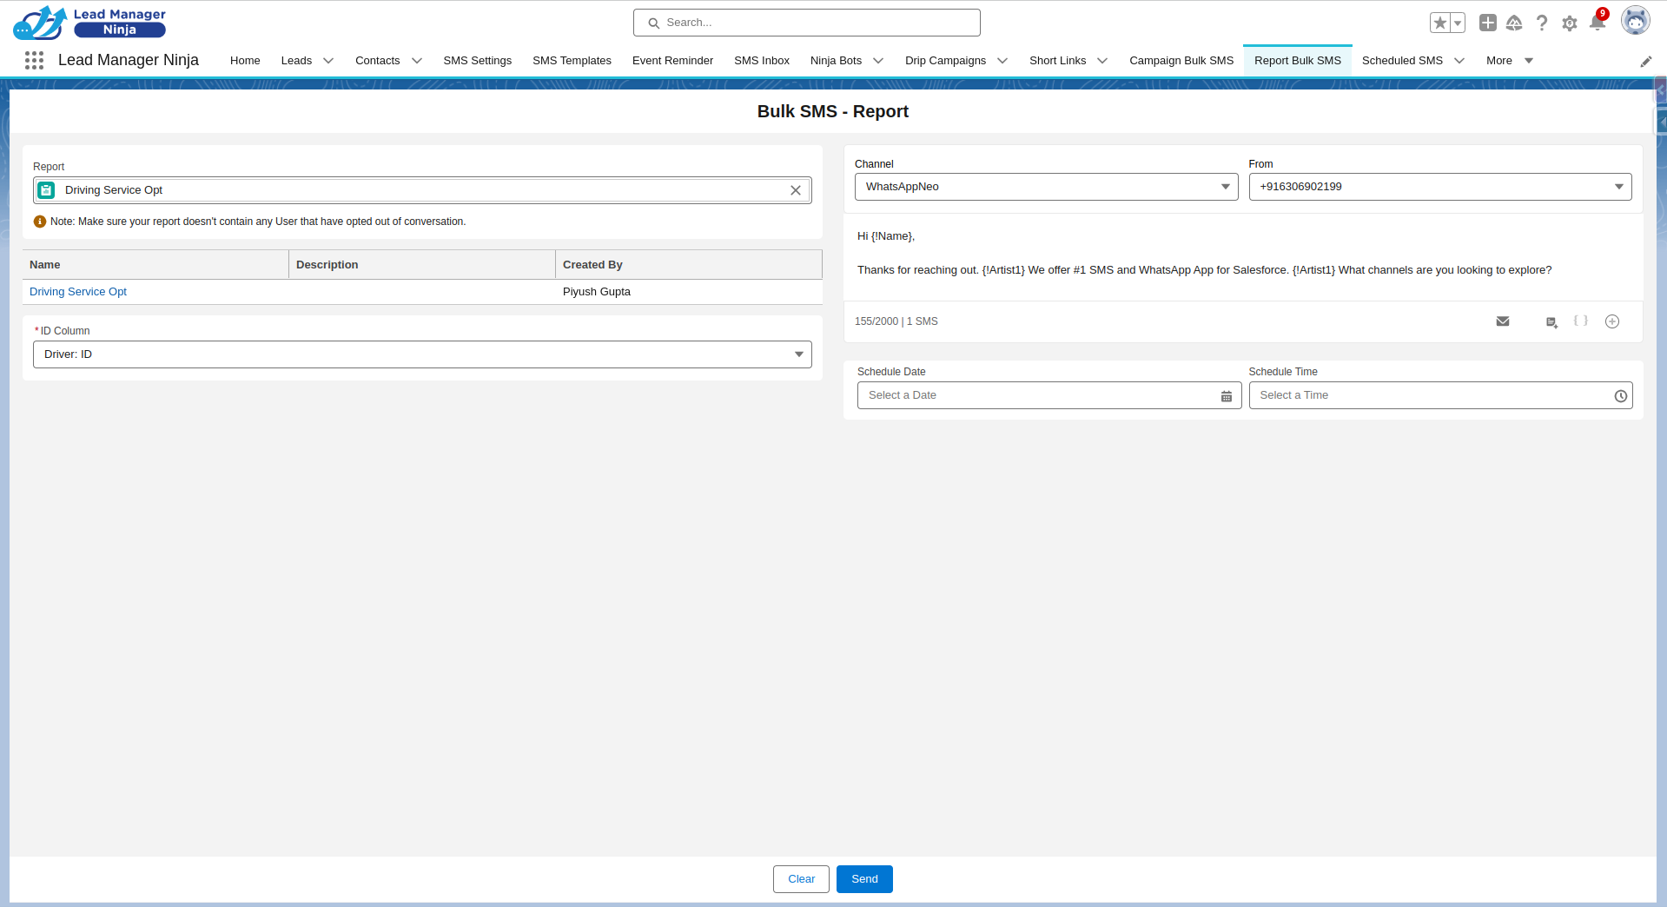Screen dimensions: 1667x907
Task: Click the Send button
Action: 864,879
